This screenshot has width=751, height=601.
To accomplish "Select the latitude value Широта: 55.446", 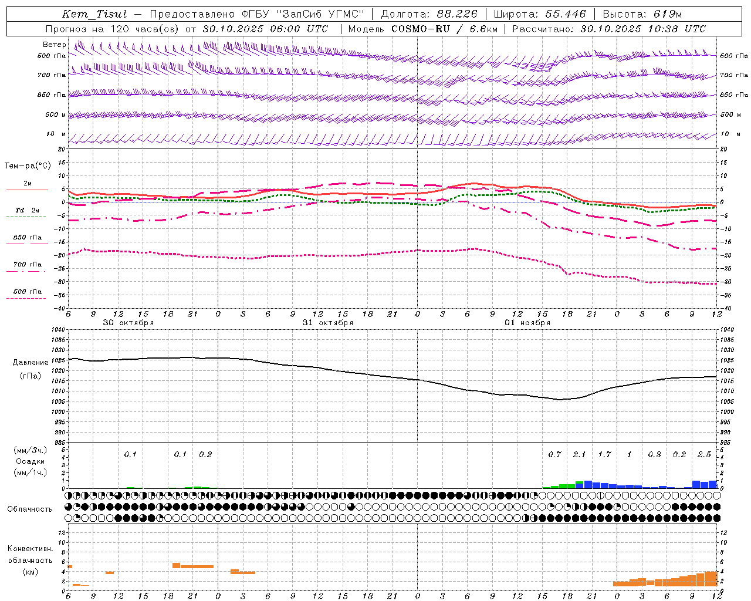I will pos(540,14).
